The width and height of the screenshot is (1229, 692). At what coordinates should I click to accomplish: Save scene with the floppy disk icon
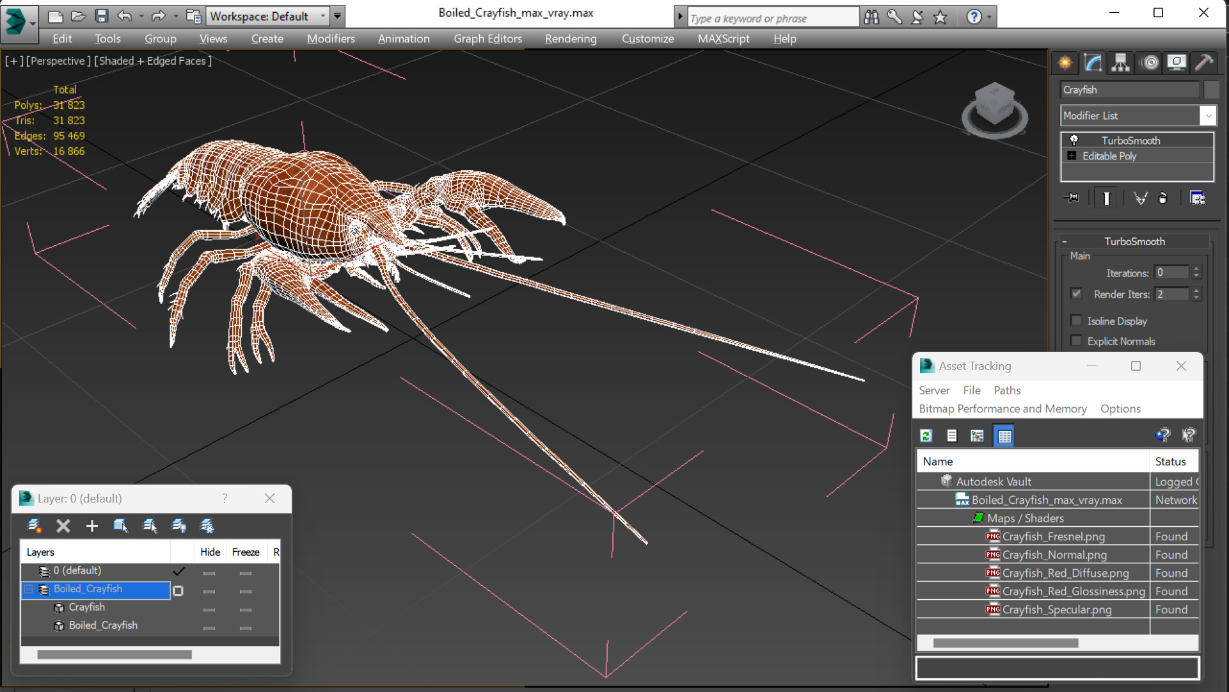point(101,16)
